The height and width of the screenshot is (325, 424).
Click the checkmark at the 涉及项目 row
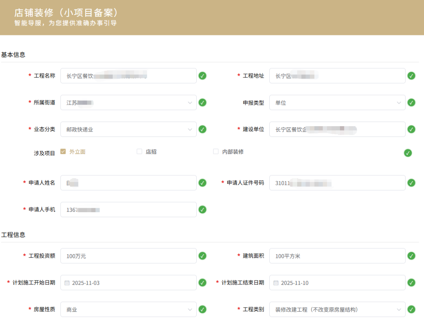point(408,153)
